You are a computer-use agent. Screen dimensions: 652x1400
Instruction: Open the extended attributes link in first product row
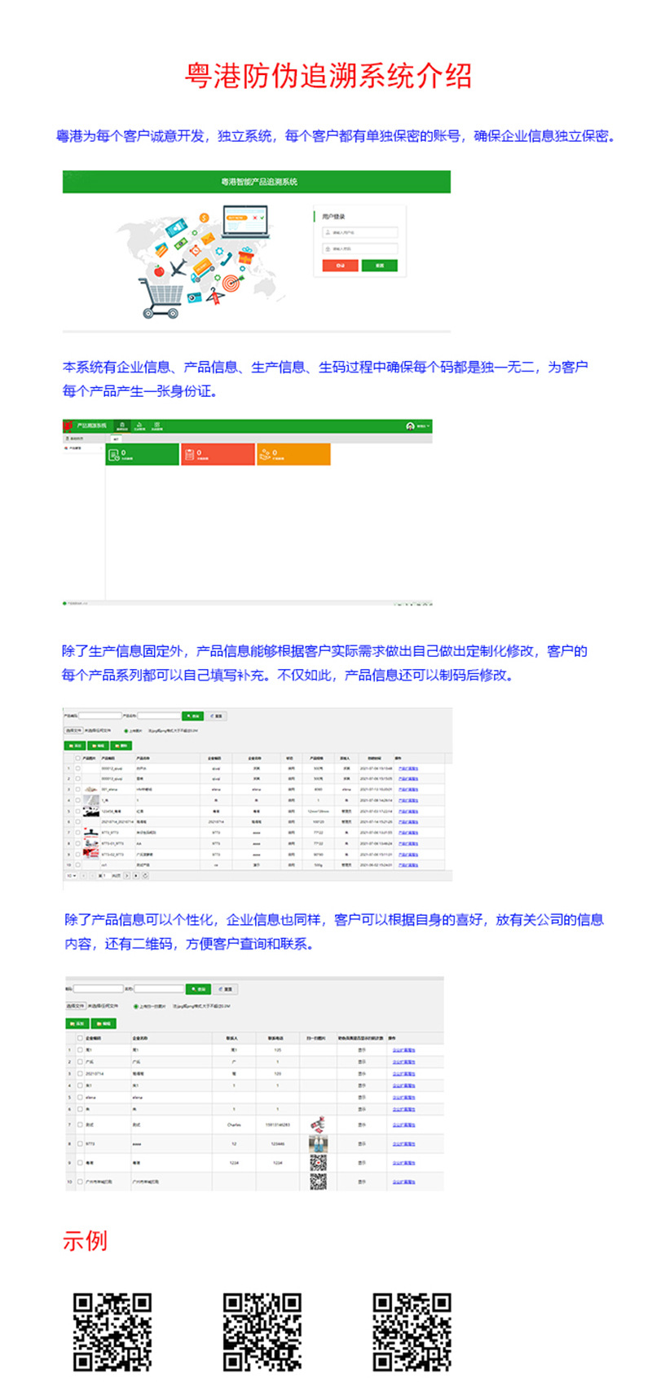(407, 768)
